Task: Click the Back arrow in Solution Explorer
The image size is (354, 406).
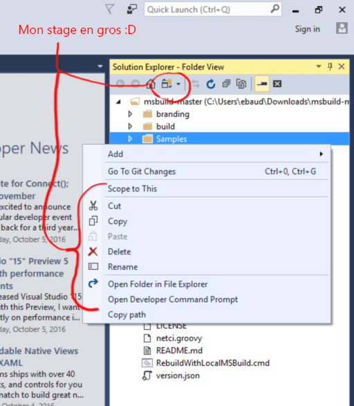Action: [x=120, y=84]
